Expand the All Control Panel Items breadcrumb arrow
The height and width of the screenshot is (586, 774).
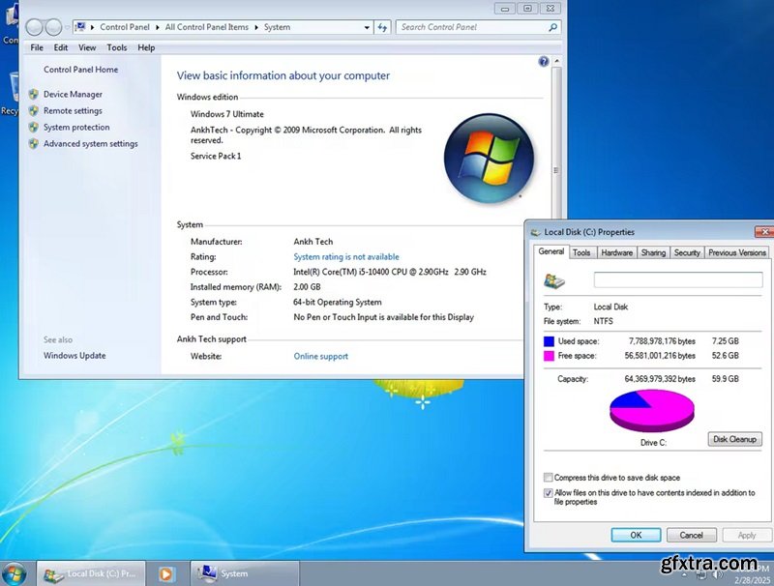pos(257,27)
